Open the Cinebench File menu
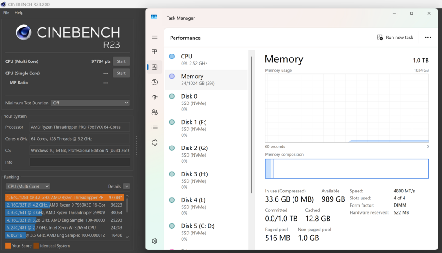Image resolution: width=442 pixels, height=253 pixels. [x=6, y=13]
